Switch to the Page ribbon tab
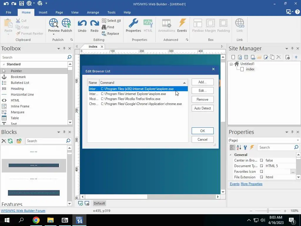 pyautogui.click(x=59, y=12)
